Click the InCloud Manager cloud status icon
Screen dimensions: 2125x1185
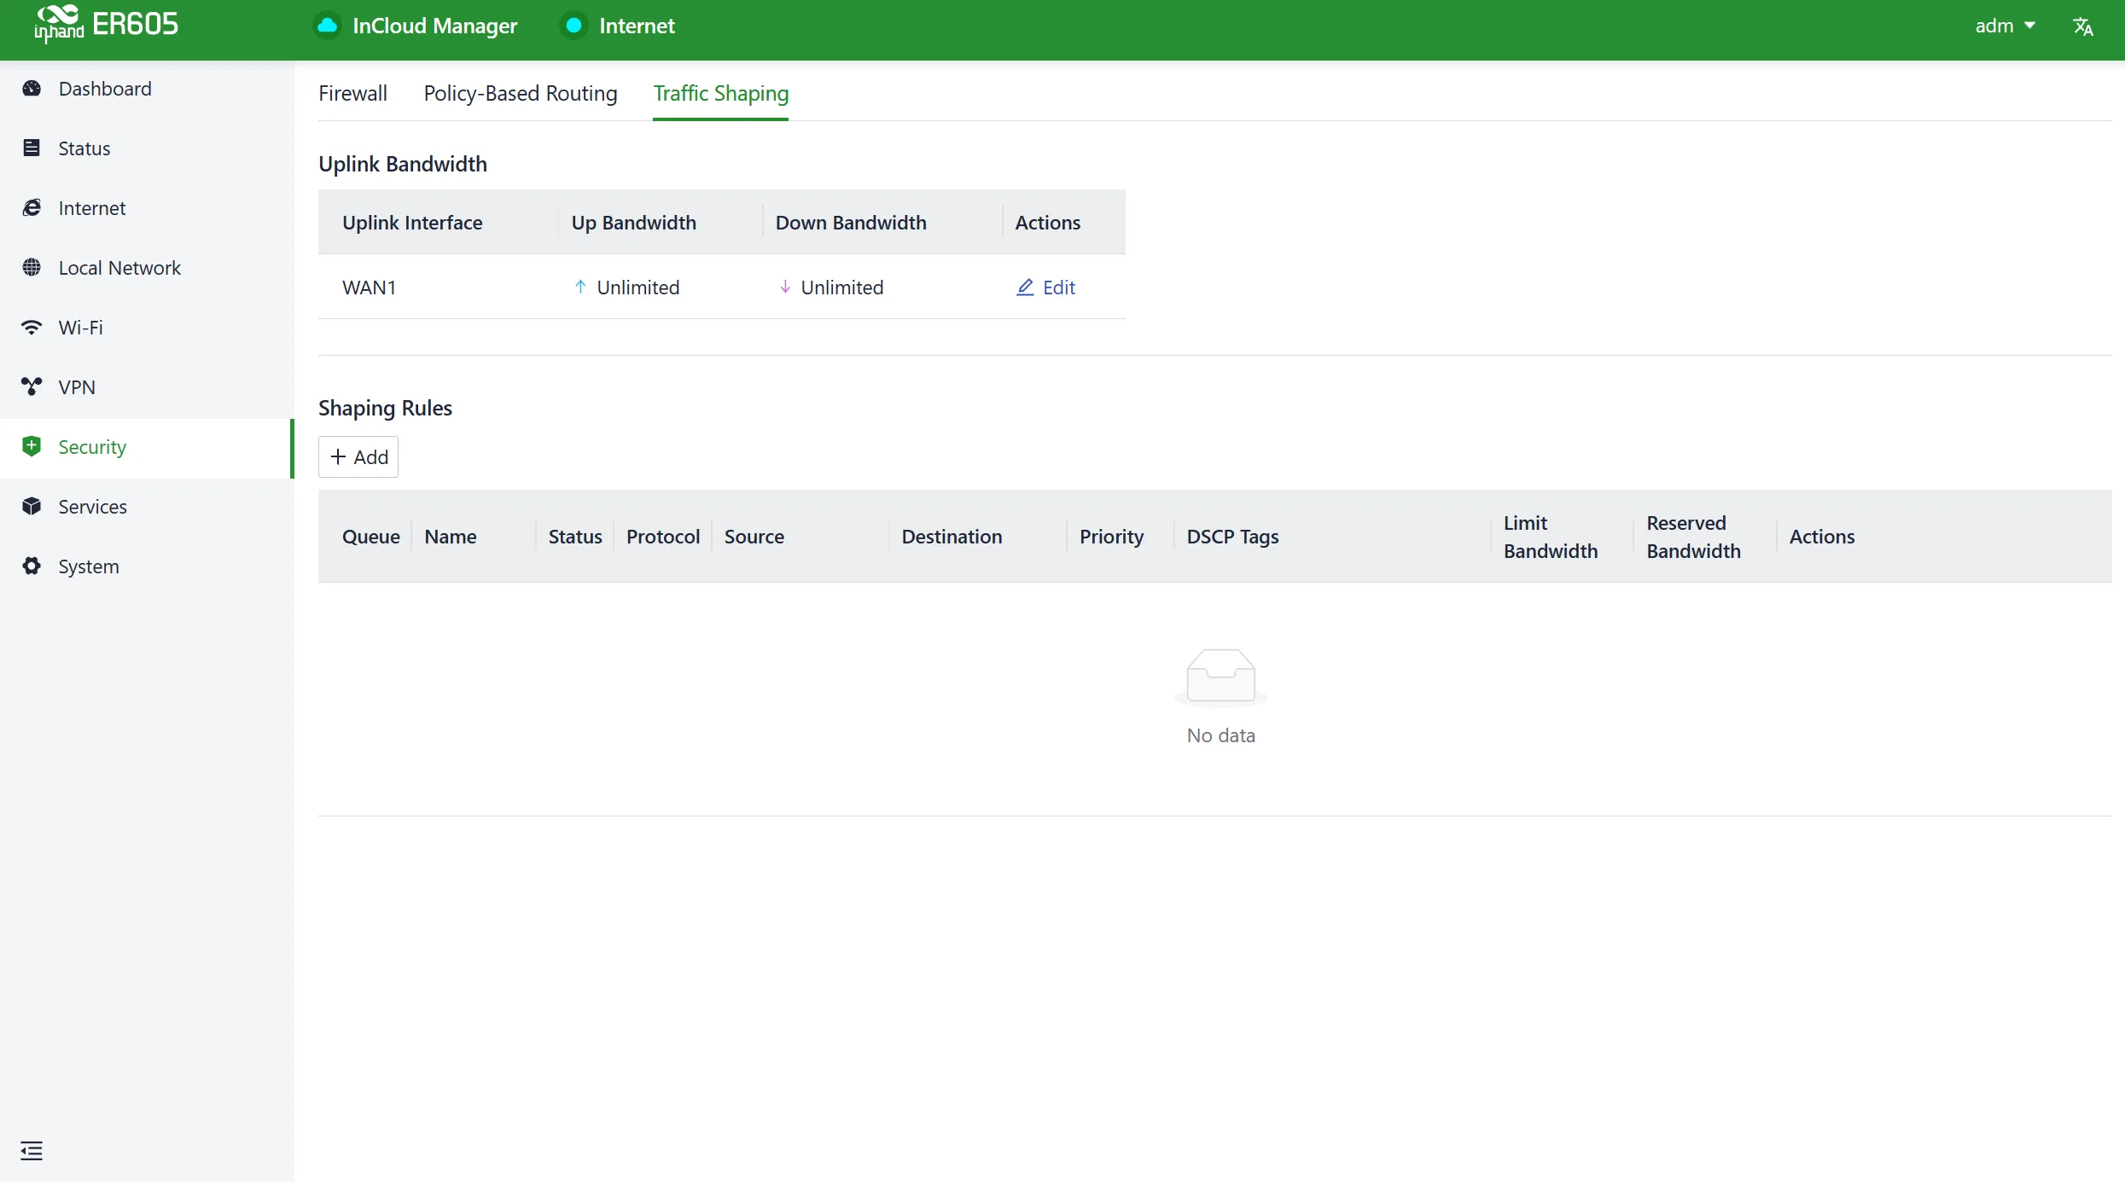click(x=327, y=26)
